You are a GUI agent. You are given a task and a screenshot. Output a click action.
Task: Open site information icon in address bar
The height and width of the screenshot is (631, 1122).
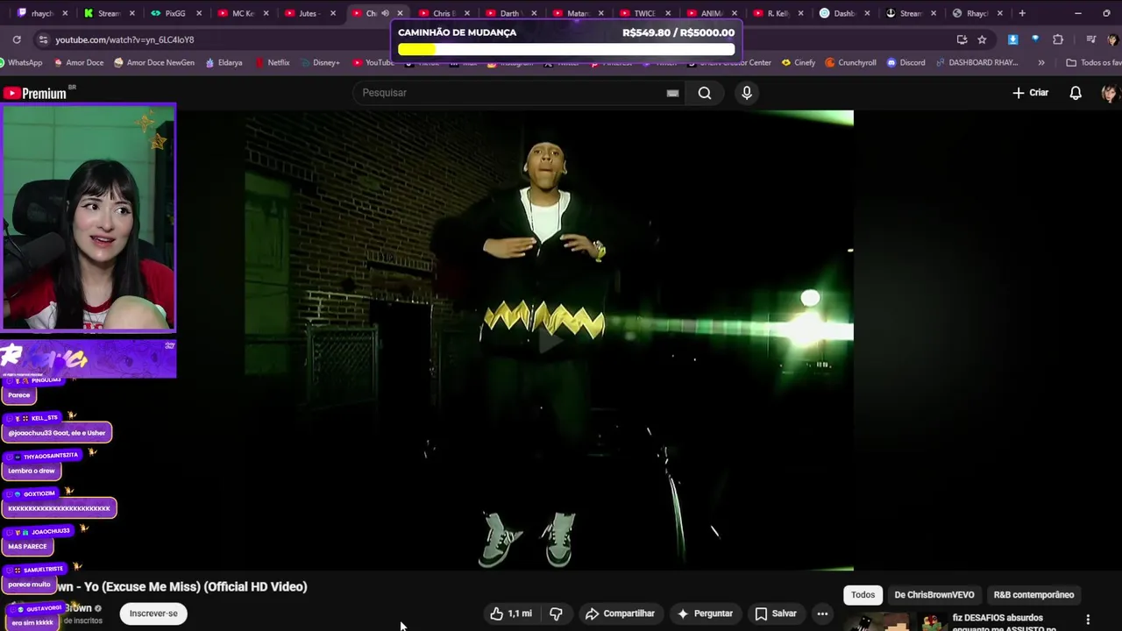[43, 39]
